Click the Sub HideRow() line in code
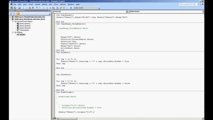The height and width of the screenshot is (120, 213). (x=64, y=53)
